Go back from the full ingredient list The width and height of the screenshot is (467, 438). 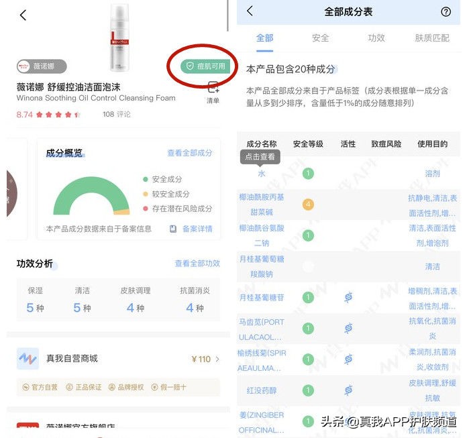250,11
